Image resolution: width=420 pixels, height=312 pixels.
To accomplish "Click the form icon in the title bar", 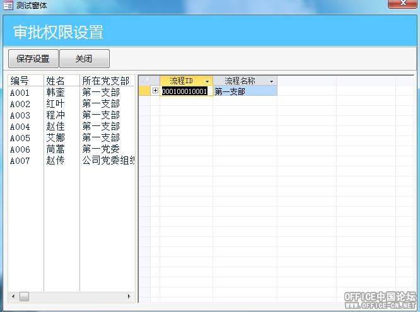I will (8, 5).
